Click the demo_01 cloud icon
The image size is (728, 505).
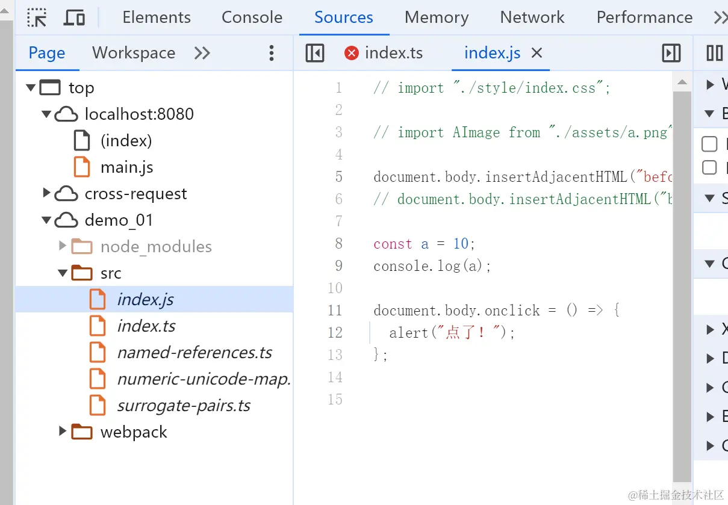coord(66,220)
